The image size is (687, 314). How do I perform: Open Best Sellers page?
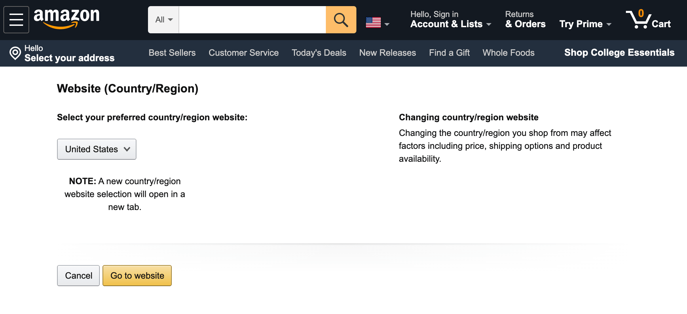pos(172,53)
